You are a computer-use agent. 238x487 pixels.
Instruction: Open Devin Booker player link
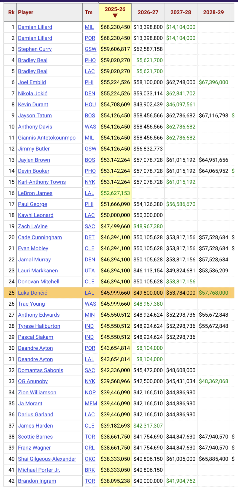coord(34,171)
